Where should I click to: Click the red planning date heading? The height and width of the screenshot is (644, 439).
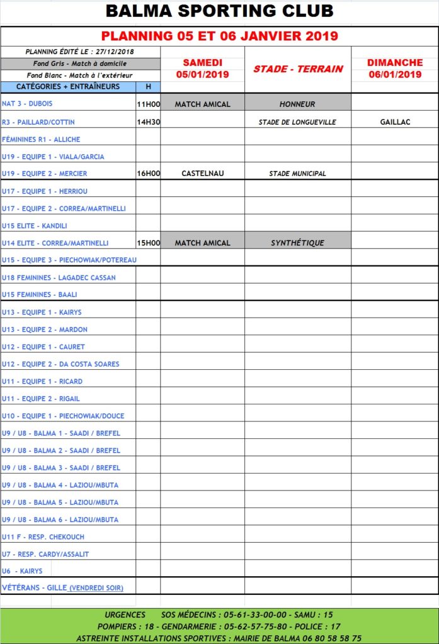coord(219,36)
